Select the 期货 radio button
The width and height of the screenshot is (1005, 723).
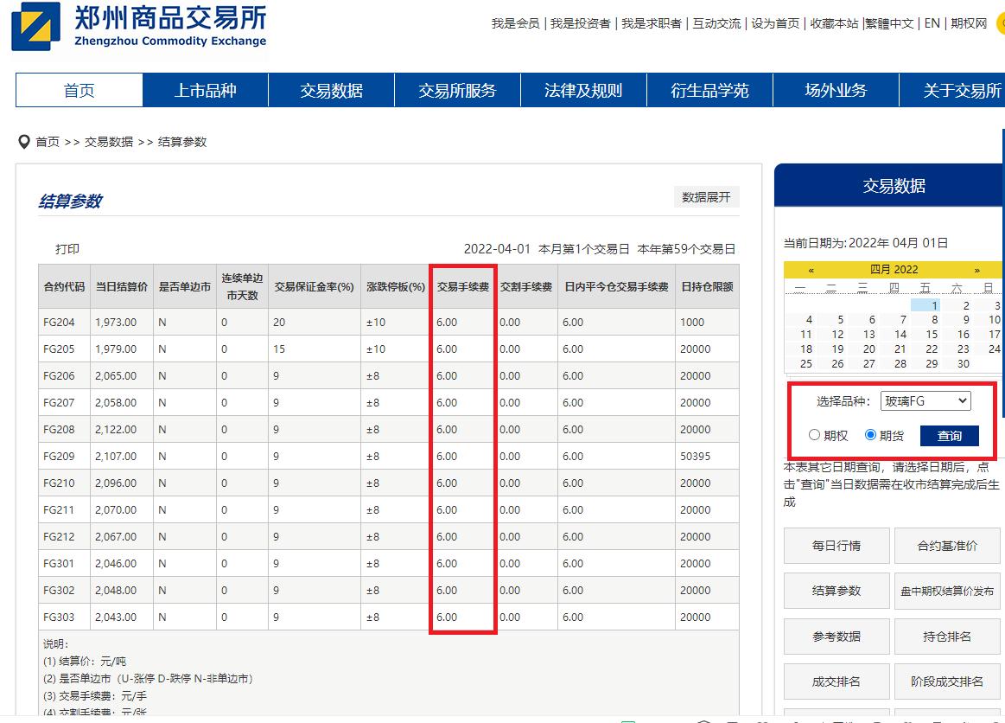[872, 435]
